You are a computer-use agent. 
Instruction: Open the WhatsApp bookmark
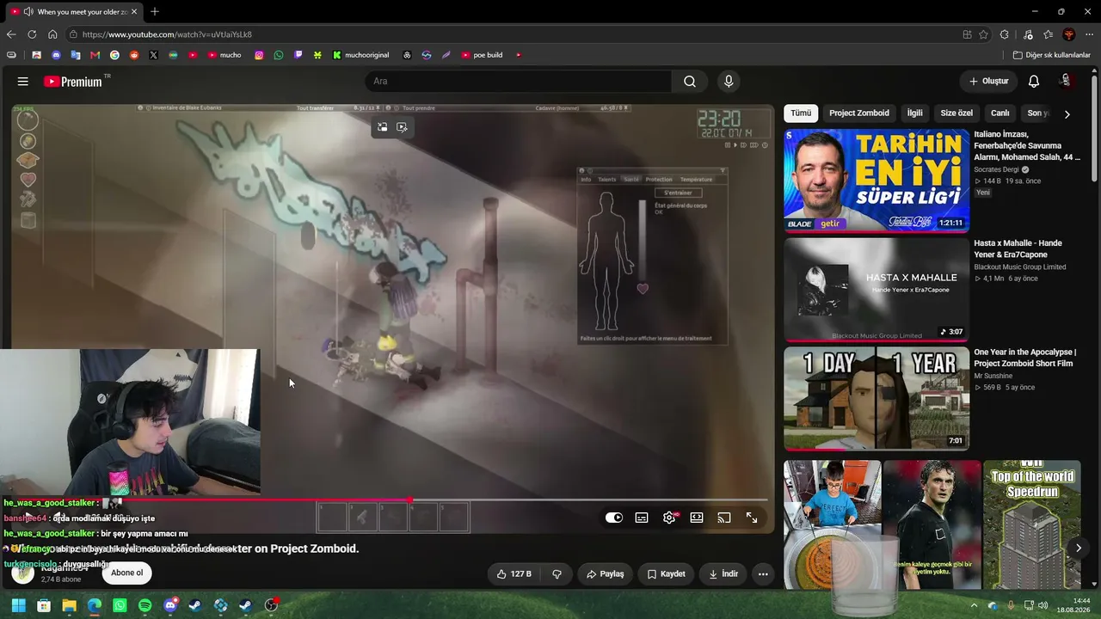click(x=279, y=55)
